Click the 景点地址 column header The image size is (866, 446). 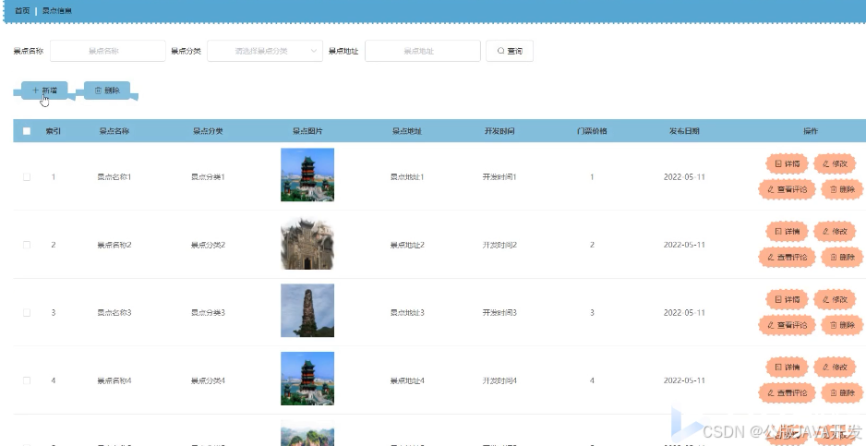tap(407, 131)
